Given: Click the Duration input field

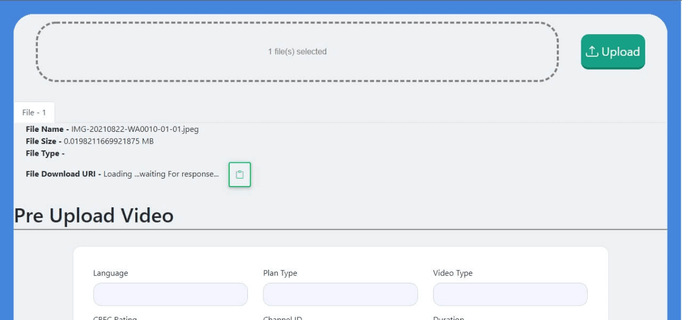Looking at the screenshot, I should (x=509, y=318).
